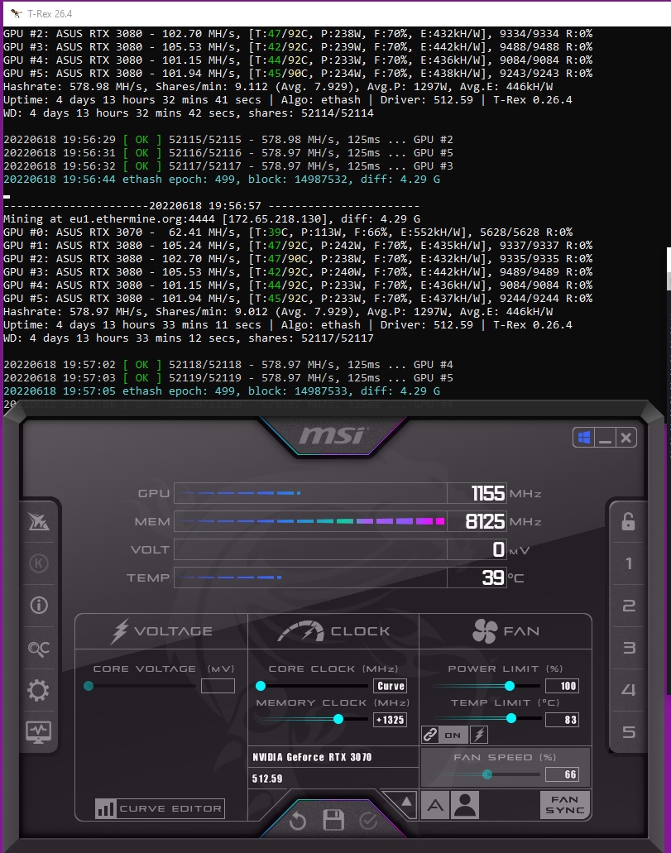Click the K-boost sidebar icon

point(39,563)
